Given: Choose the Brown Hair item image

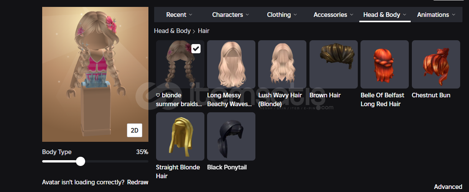Looking at the screenshot, I should 333,64.
